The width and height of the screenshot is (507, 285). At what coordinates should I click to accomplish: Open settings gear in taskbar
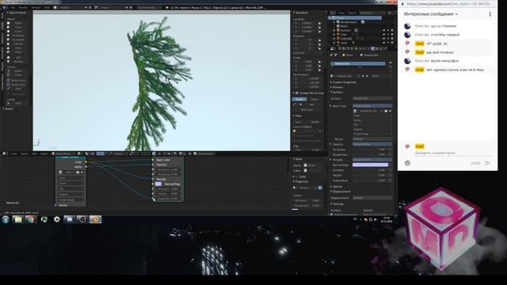point(57,219)
